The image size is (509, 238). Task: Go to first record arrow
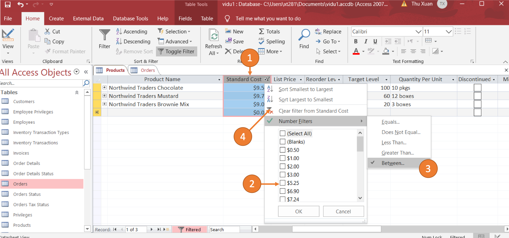[x=115, y=229]
